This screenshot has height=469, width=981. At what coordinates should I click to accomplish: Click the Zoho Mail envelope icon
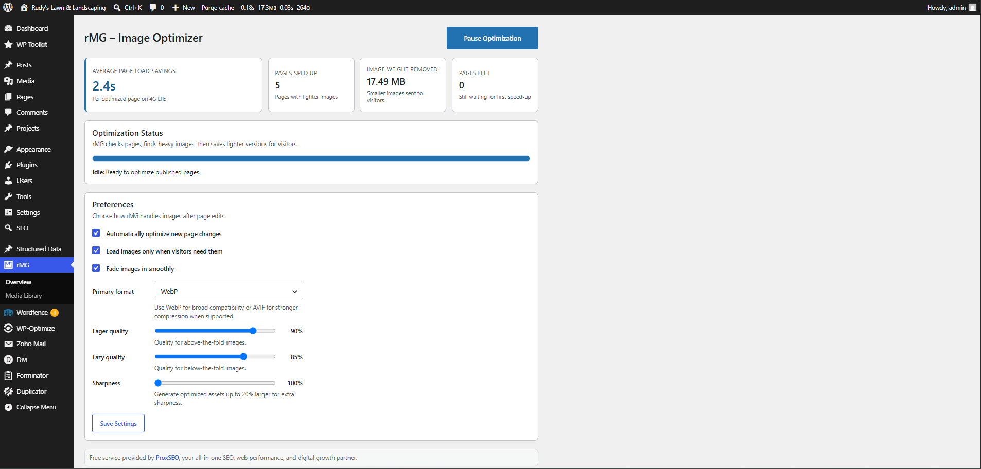click(x=8, y=344)
